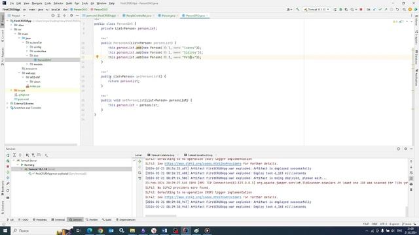The width and height of the screenshot is (419, 235).
Task: Expand External Libraries node
Action: [x=7, y=104]
